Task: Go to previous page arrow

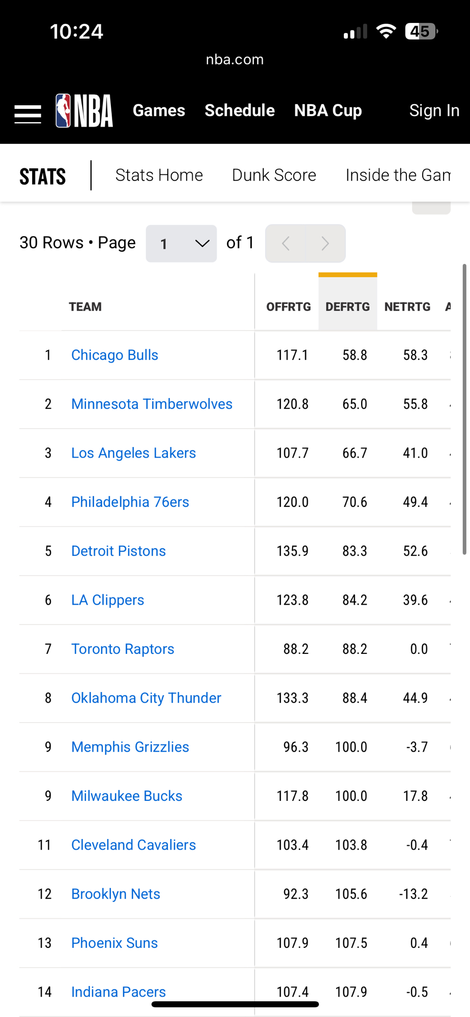Action: click(x=286, y=244)
